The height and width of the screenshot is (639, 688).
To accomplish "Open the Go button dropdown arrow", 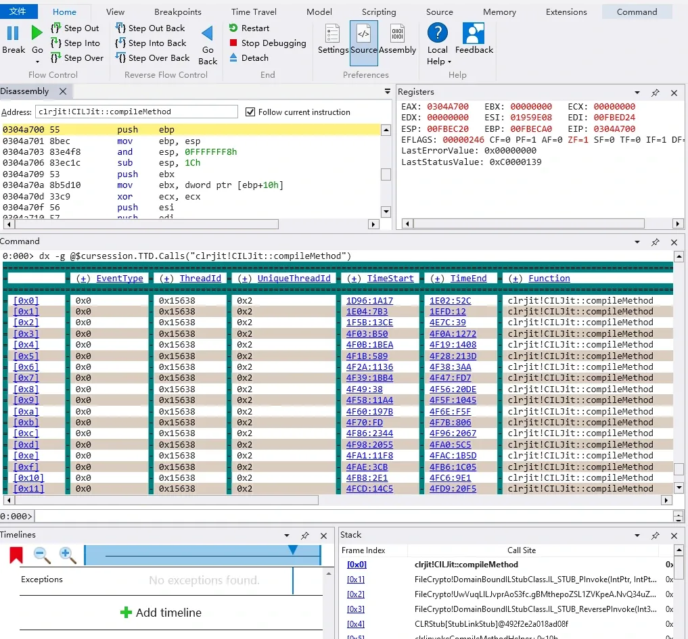I will click(37, 62).
